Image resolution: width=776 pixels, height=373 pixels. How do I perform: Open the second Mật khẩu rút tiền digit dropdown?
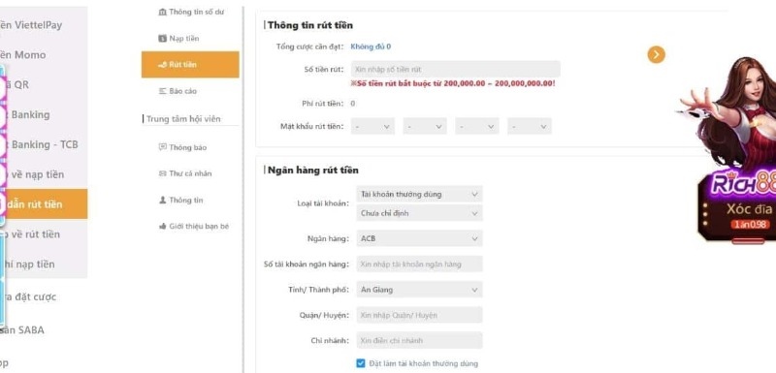pyautogui.click(x=425, y=127)
